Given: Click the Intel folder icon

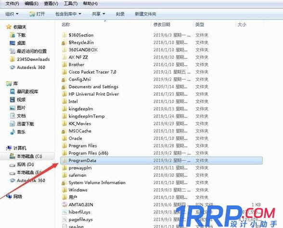Looking at the screenshot, I should click(64, 101).
